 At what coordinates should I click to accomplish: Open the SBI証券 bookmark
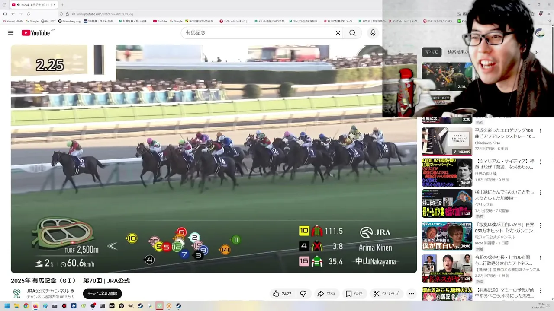pos(100,21)
